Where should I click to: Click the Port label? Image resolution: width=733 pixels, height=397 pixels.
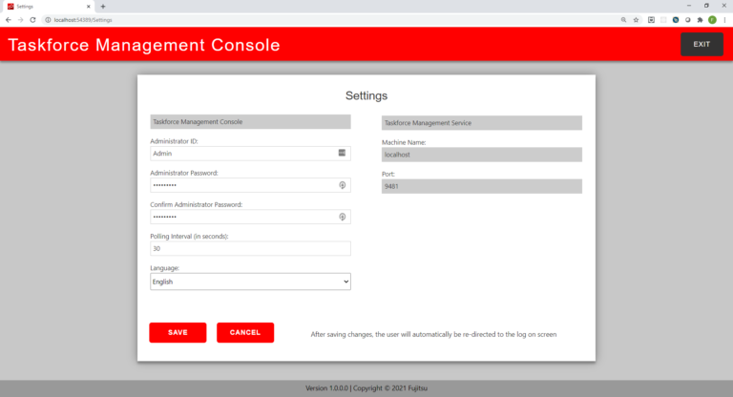click(388, 174)
